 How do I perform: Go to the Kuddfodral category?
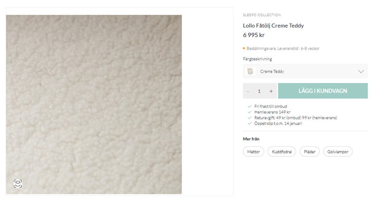pos(282,151)
